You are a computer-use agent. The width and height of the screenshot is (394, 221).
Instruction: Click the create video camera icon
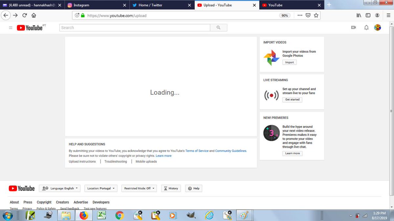[354, 28]
